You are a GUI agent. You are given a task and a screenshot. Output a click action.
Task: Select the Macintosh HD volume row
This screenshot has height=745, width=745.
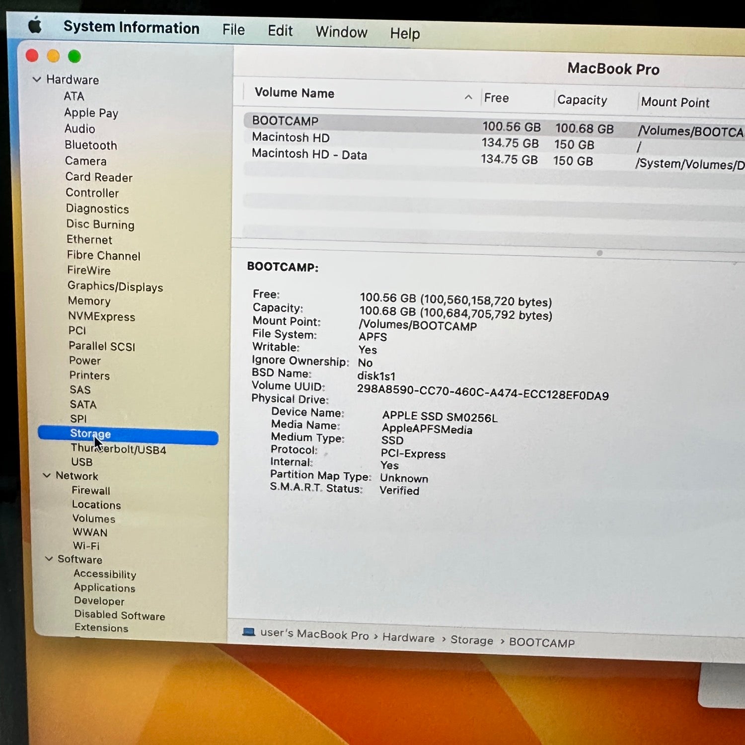(494, 141)
